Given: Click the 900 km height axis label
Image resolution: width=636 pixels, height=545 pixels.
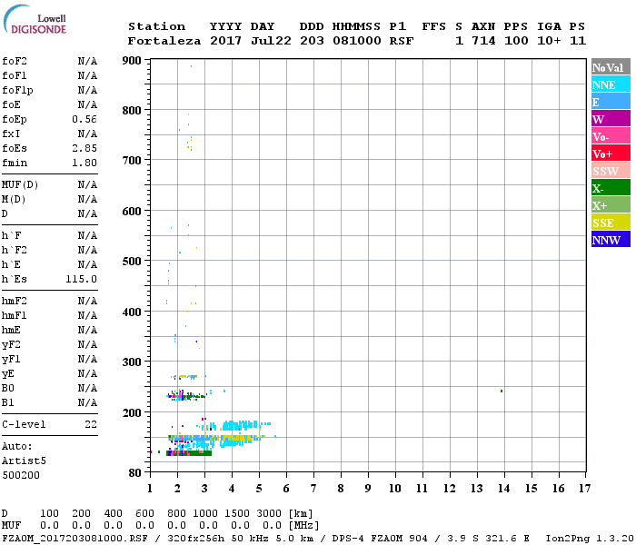Looking at the screenshot, I should coord(132,61).
